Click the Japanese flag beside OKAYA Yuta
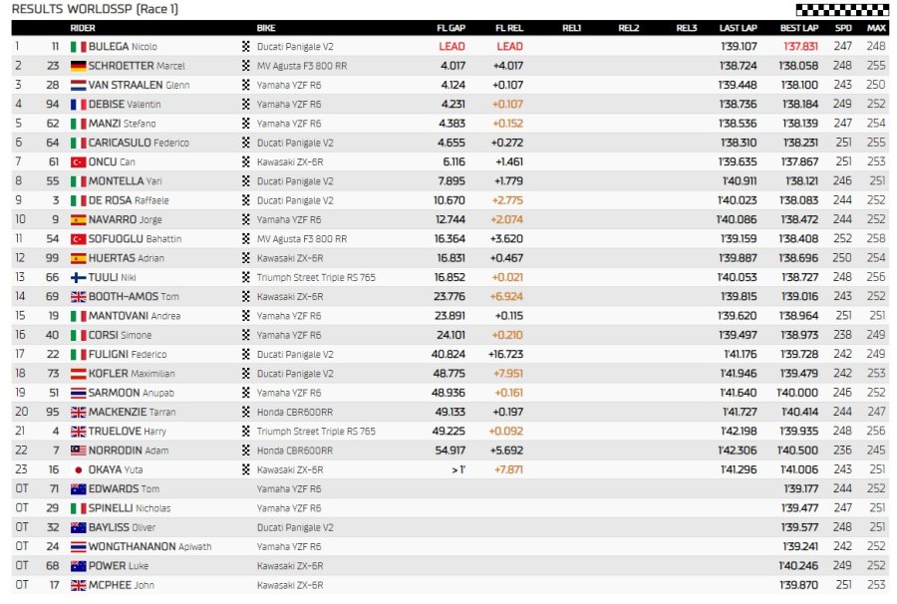This screenshot has width=897, height=604. click(x=78, y=469)
